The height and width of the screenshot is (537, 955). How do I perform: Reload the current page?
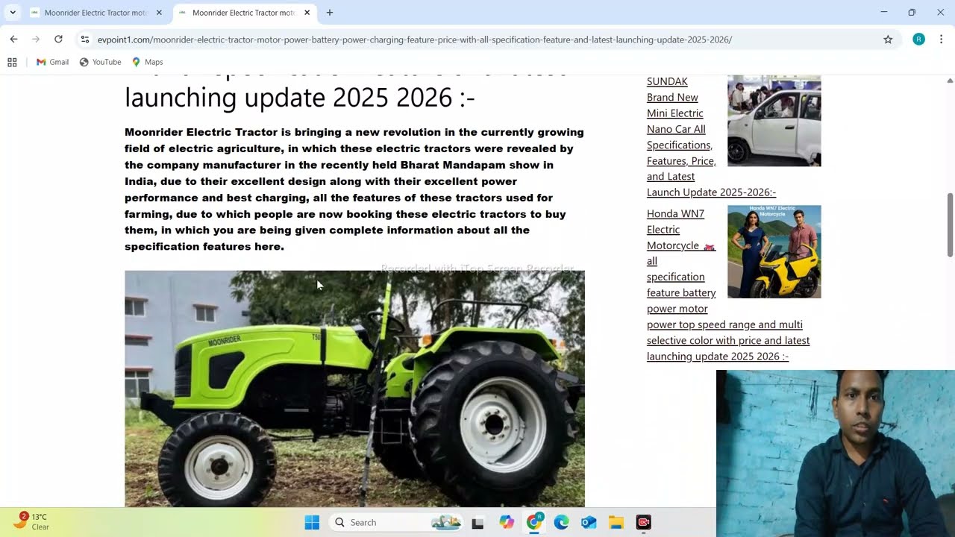click(58, 40)
